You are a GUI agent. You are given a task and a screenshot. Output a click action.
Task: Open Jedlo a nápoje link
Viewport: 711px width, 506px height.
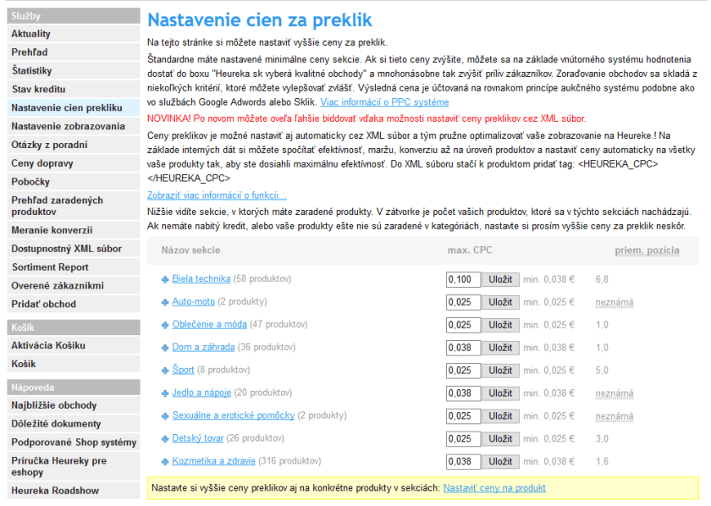click(201, 393)
